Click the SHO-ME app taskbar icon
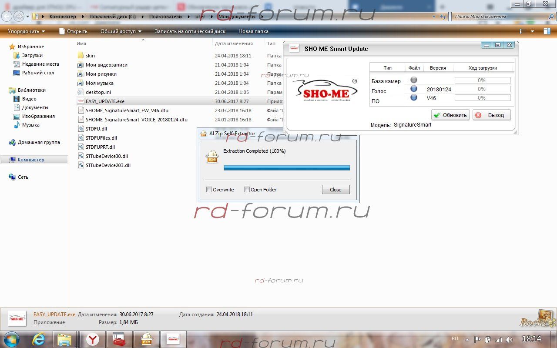The height and width of the screenshot is (348, 557). pyautogui.click(x=173, y=339)
